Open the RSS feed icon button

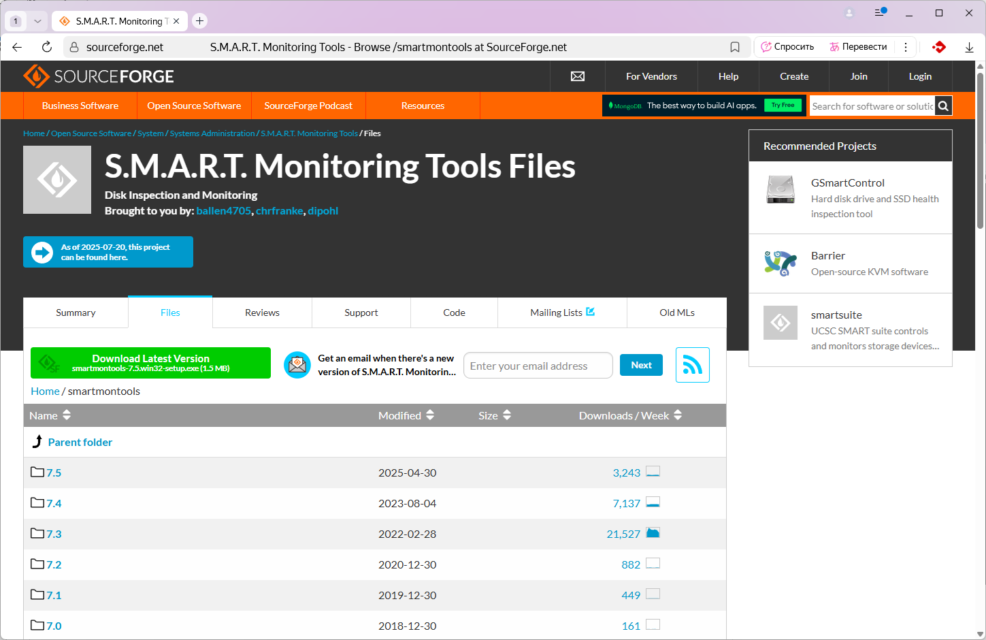693,365
